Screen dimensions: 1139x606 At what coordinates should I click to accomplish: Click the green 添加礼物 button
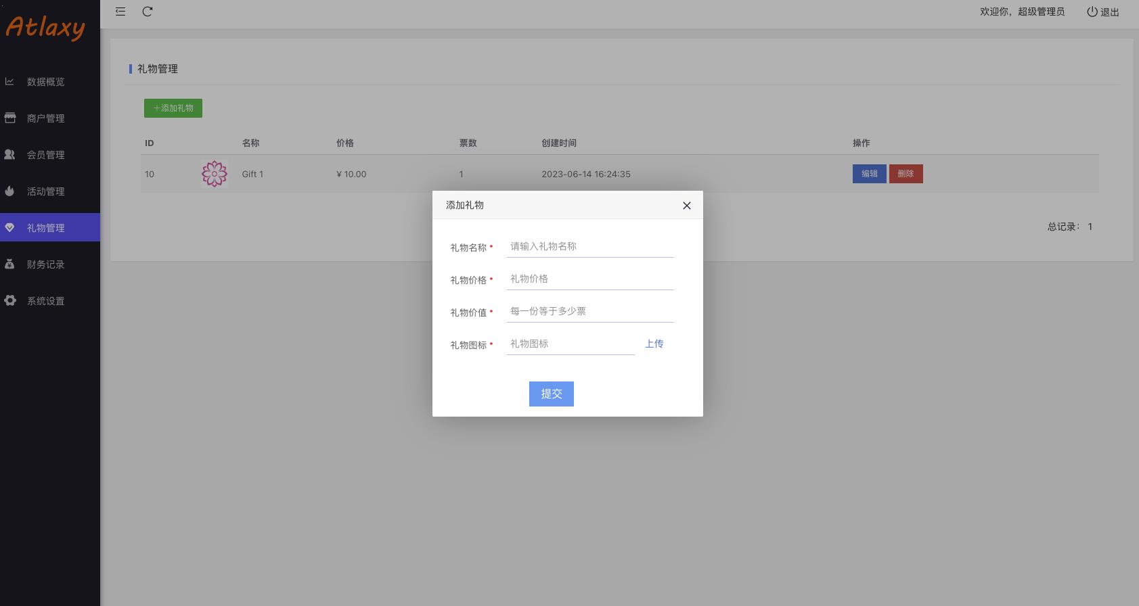[173, 108]
